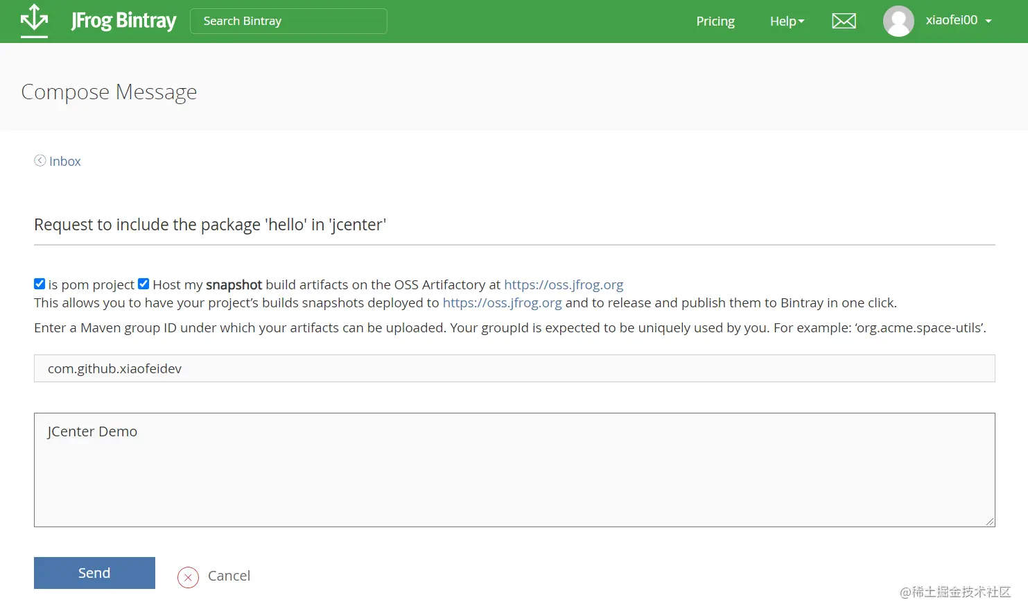1028x616 pixels.
Task: Expand the Help dropdown menu
Action: coord(787,22)
